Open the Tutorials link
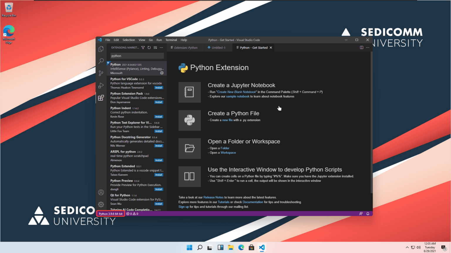 (223, 202)
